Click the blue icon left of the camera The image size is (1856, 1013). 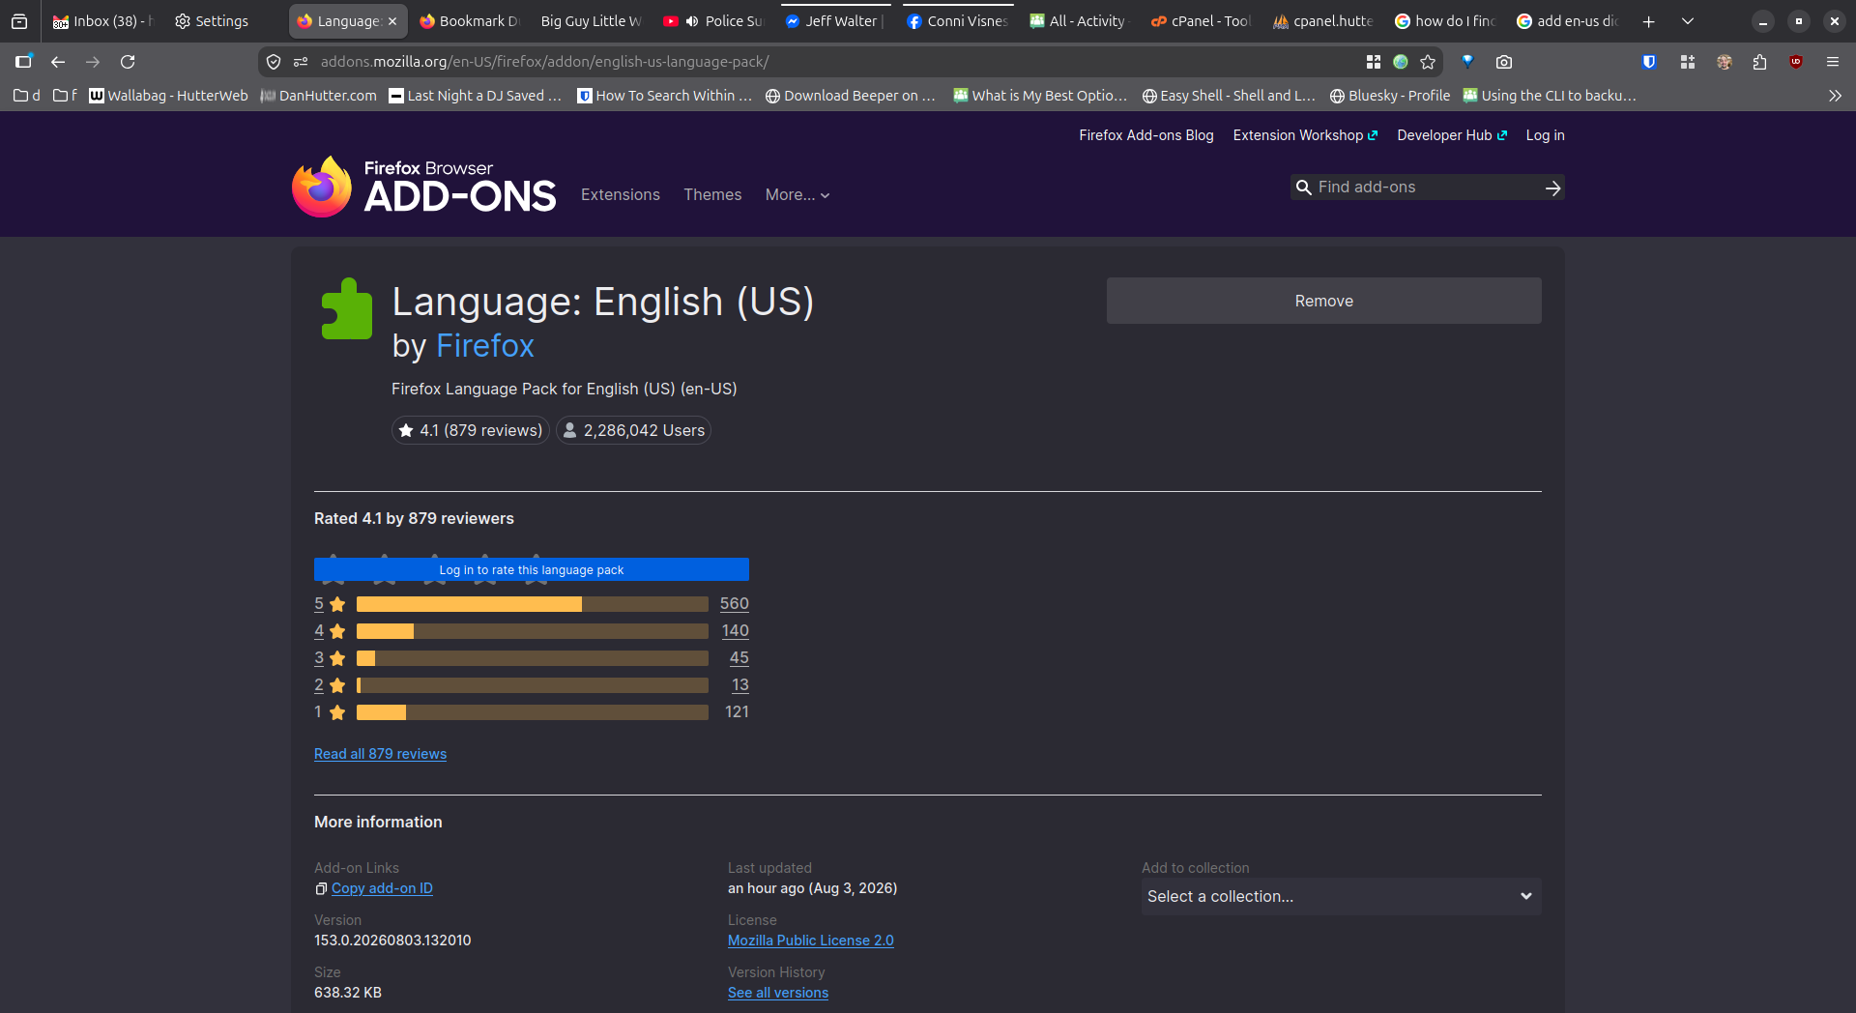click(1467, 62)
